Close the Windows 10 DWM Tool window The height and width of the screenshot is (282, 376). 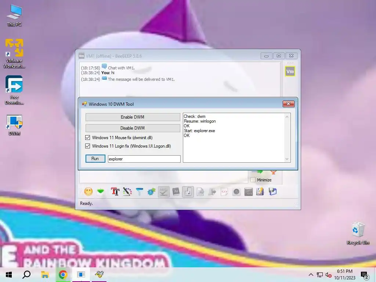pyautogui.click(x=289, y=104)
